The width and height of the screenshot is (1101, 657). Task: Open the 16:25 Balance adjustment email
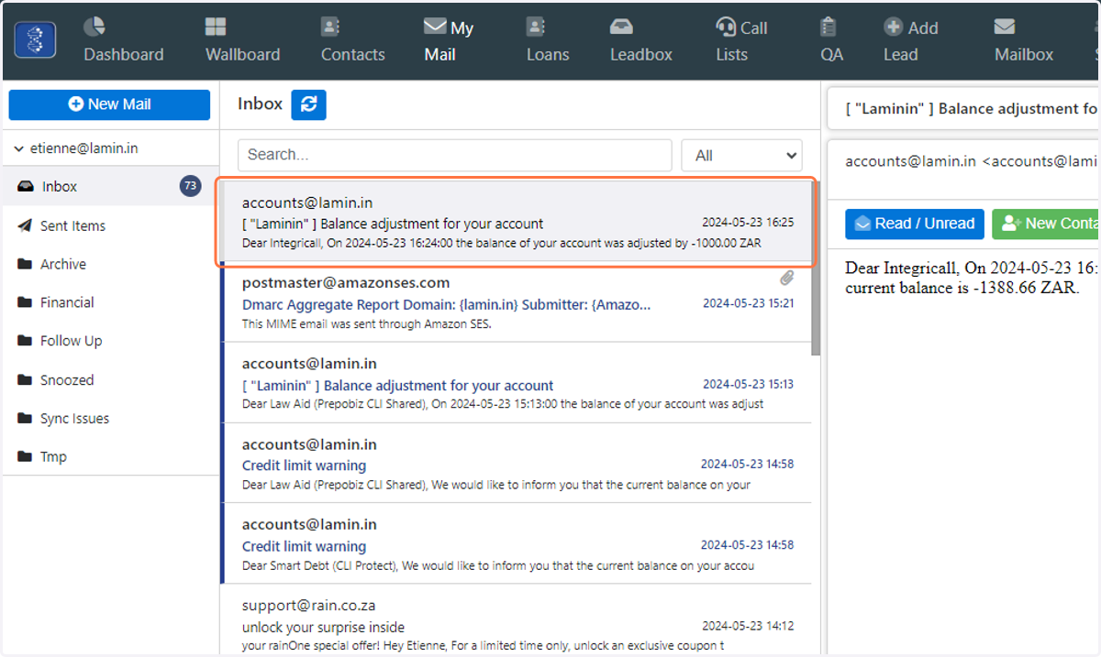(515, 223)
